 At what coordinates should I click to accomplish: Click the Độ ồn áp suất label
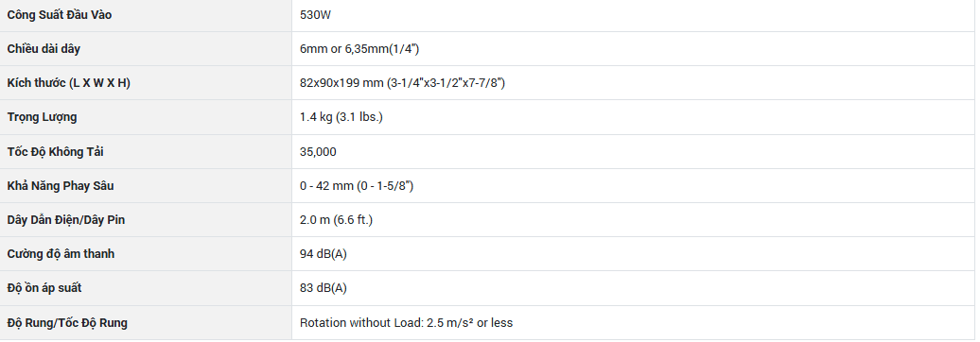(44, 288)
